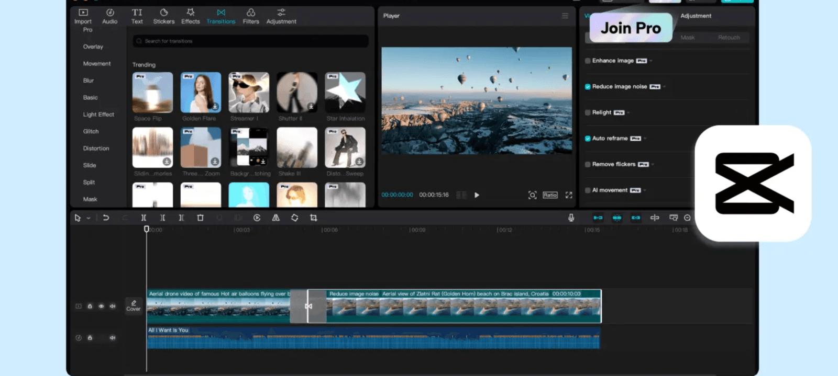
Task: Mirror the clip horizontally
Action: click(x=275, y=218)
